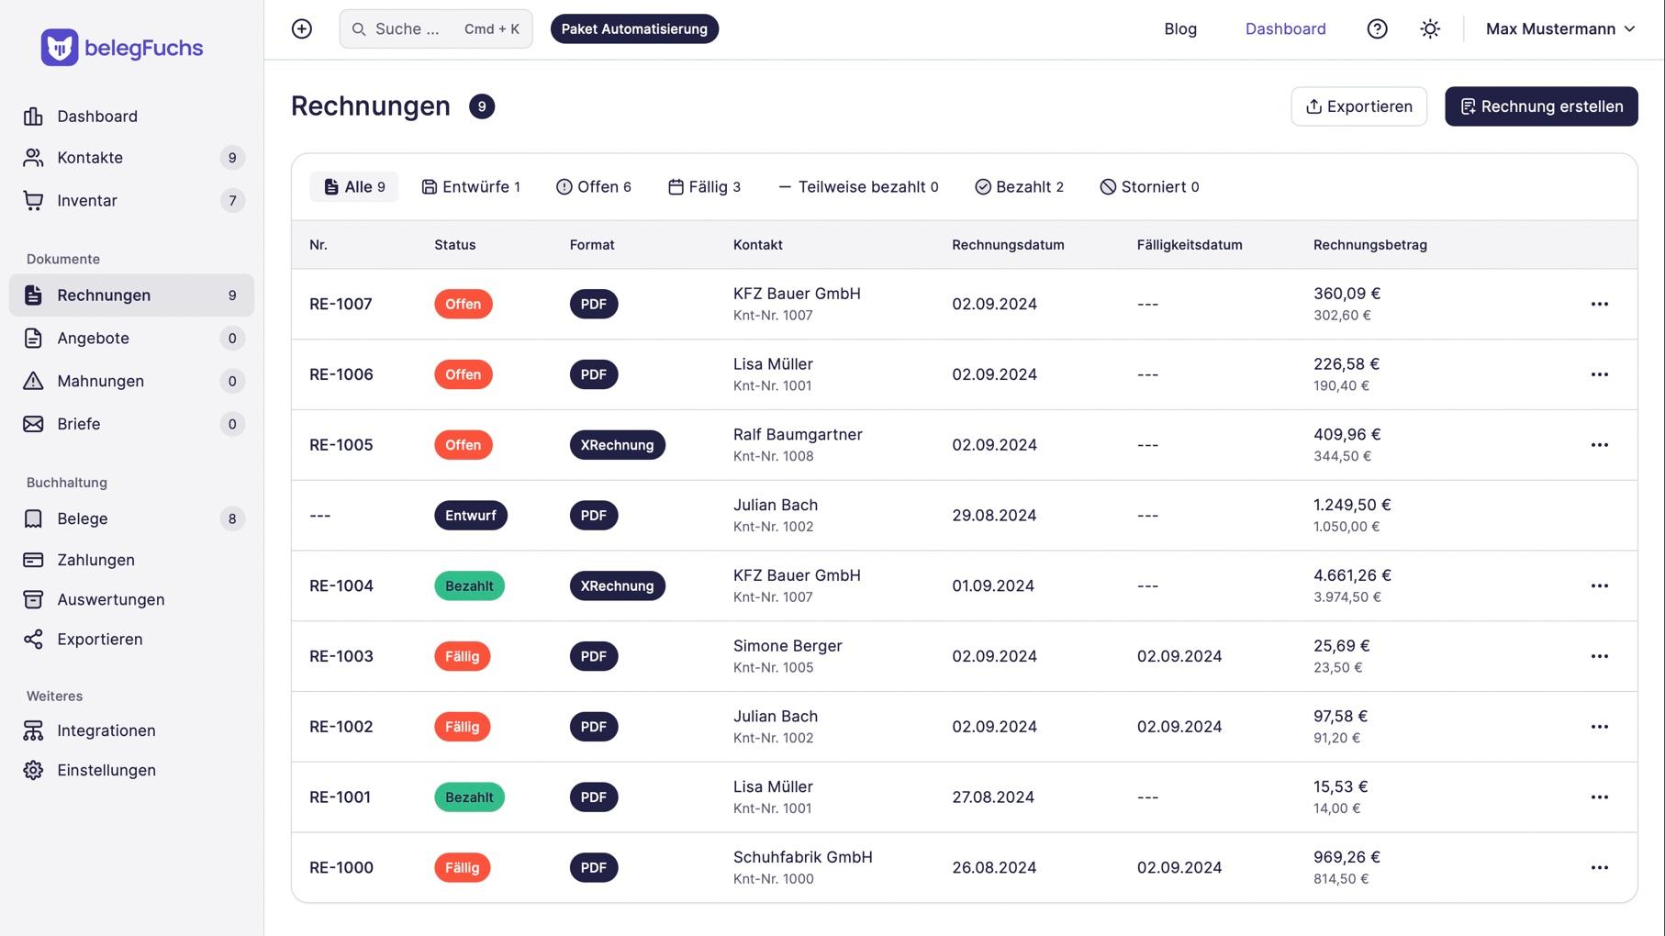Open Inventar shopping cart item

(131, 201)
